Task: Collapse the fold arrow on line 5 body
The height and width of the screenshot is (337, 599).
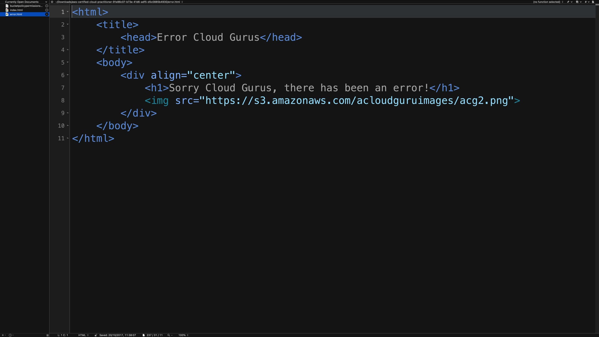Action: (68, 62)
